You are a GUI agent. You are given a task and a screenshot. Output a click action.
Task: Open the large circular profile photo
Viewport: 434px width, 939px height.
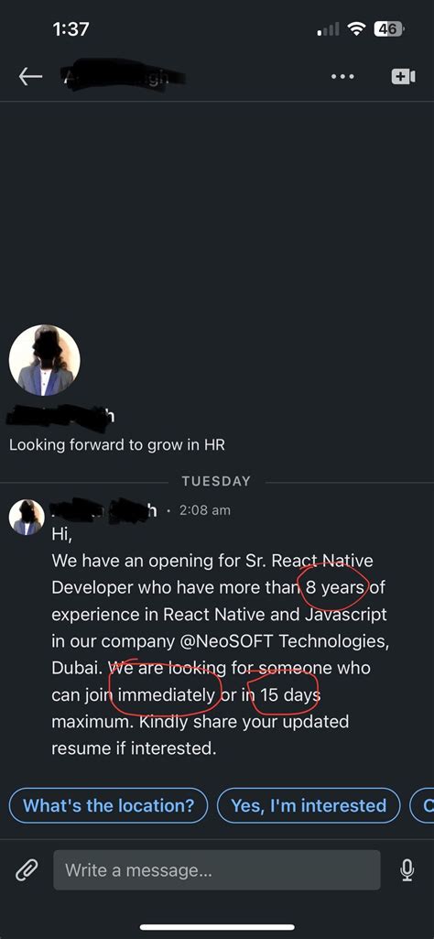pos(44,361)
